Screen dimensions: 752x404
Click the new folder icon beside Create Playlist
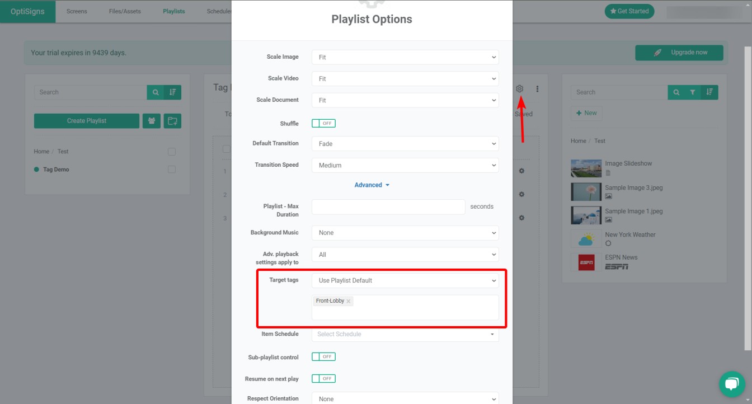[x=173, y=121]
